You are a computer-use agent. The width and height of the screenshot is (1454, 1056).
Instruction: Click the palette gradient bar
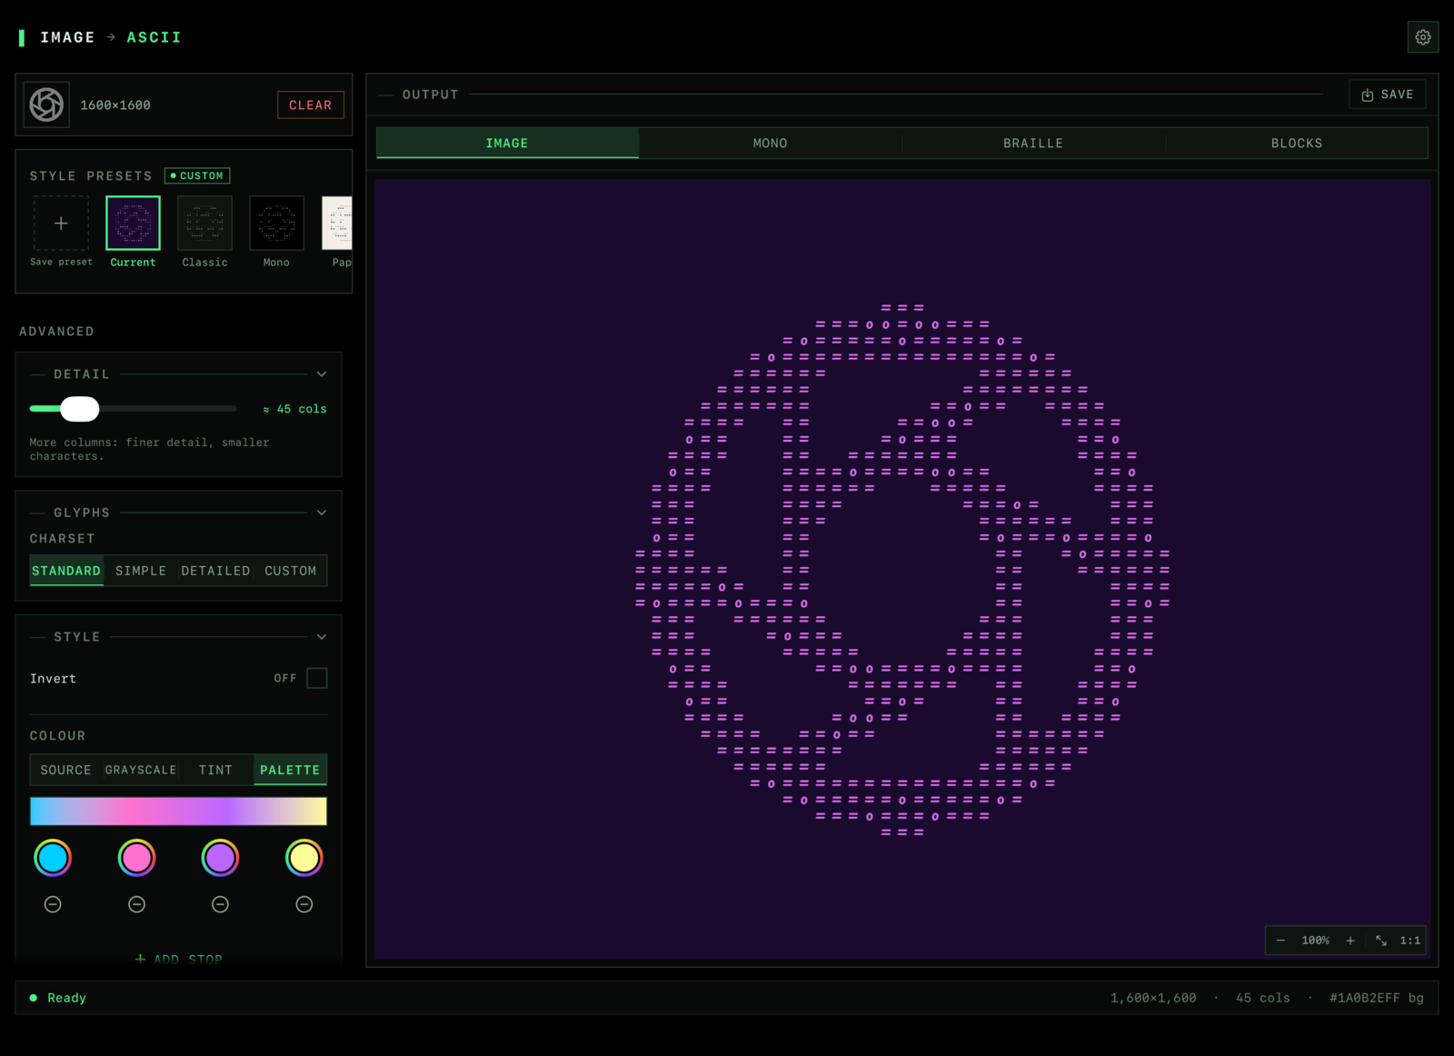point(178,811)
